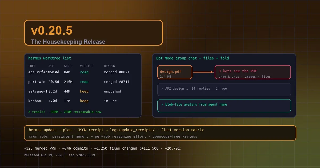Click the merged #8821 reason
Viewport: 320px width, 168px height.
pos(117,72)
